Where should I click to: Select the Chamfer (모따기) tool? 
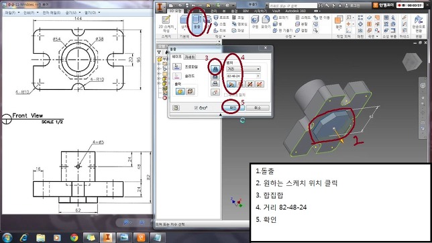[x=280, y=17]
